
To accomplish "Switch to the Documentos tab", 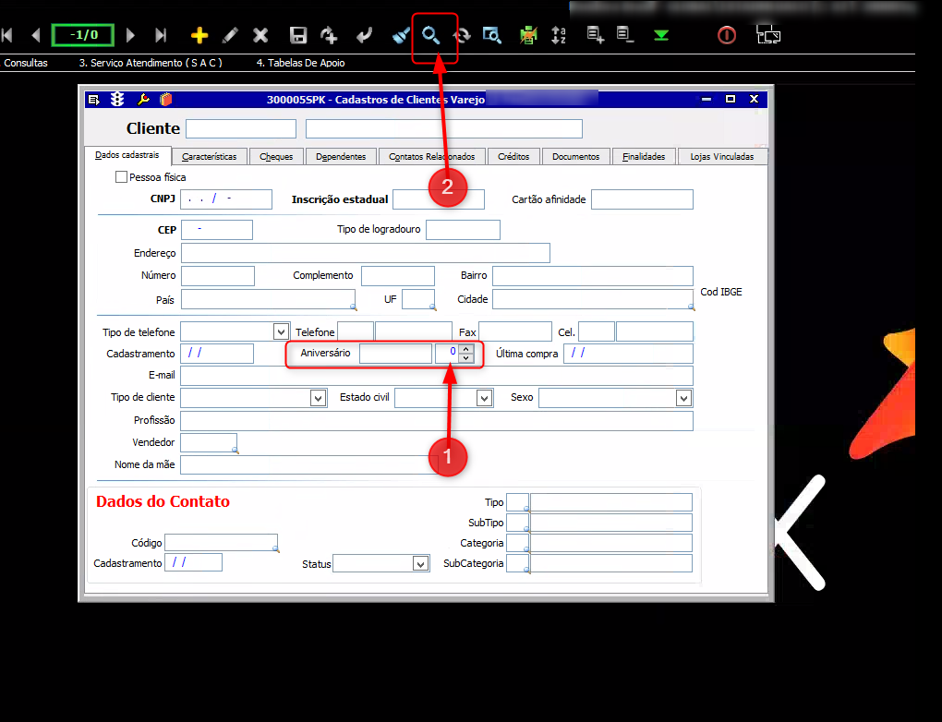I will tap(575, 156).
